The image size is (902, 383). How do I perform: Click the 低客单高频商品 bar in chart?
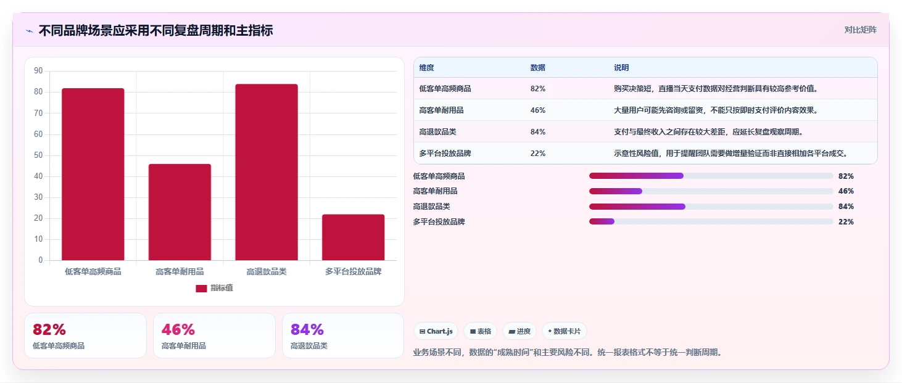[93, 174]
